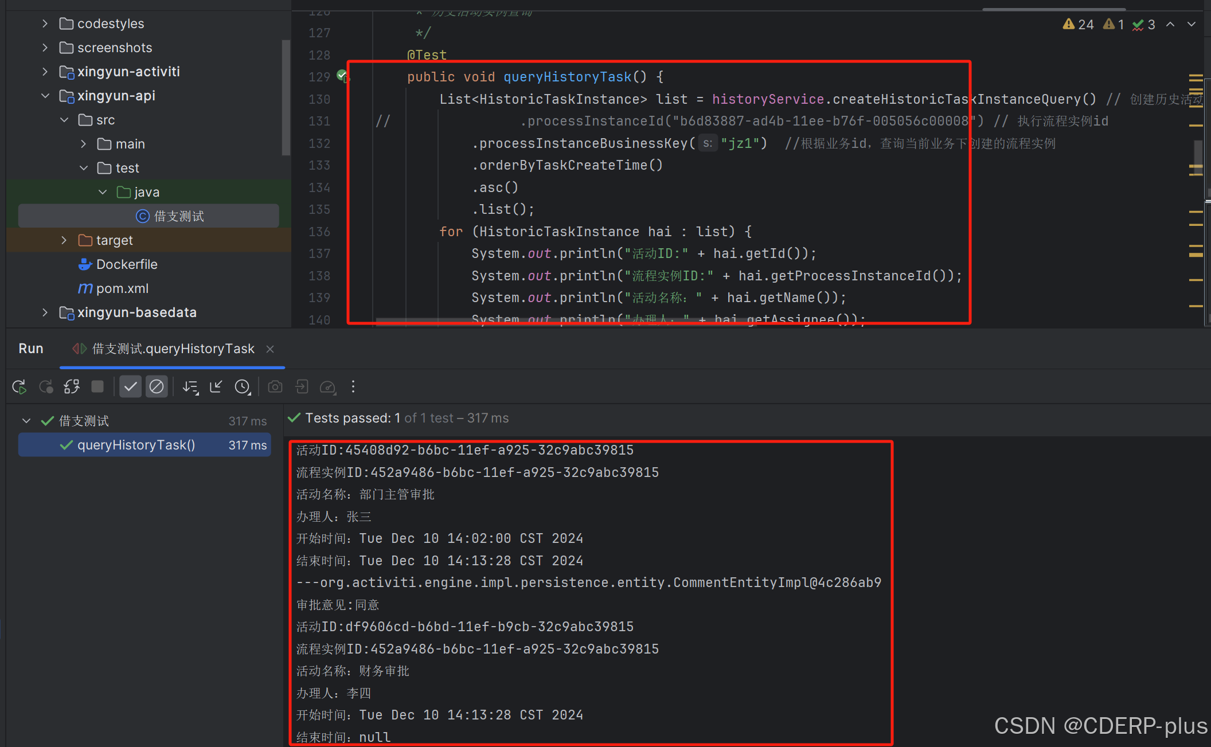This screenshot has width=1211, height=747.
Task: Expand the xingyun-activiti module folder
Action: click(45, 72)
